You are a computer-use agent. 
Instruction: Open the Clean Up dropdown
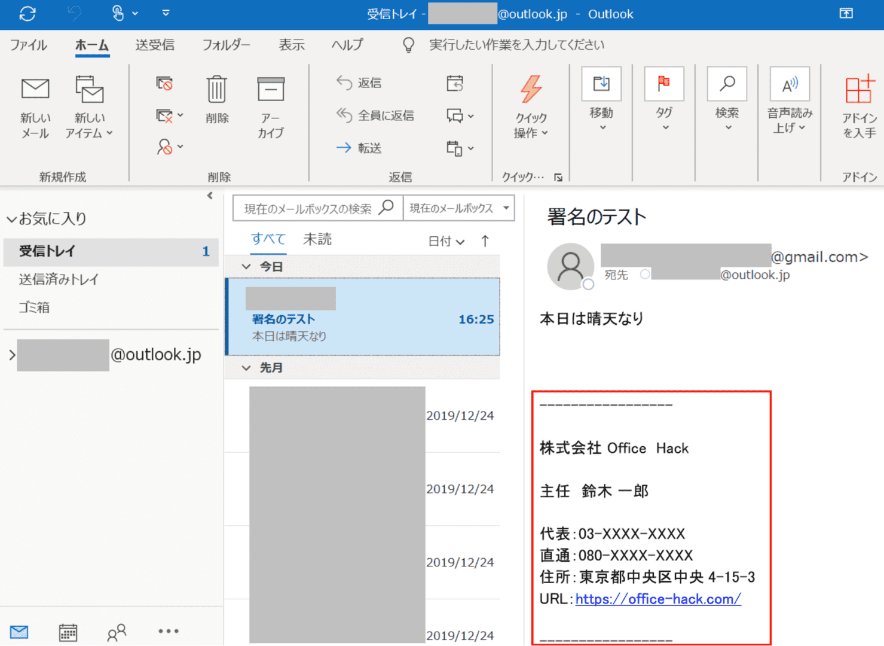coord(170,115)
